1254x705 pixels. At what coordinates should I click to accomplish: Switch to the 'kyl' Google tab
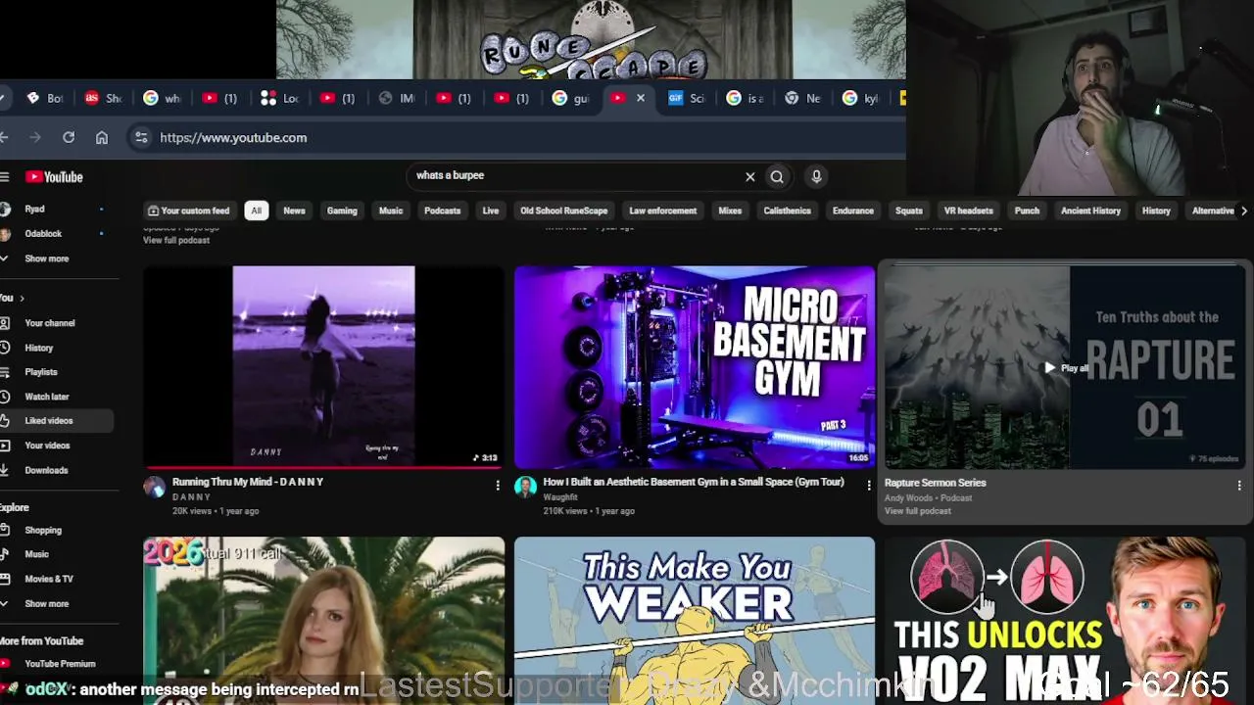[x=861, y=98]
